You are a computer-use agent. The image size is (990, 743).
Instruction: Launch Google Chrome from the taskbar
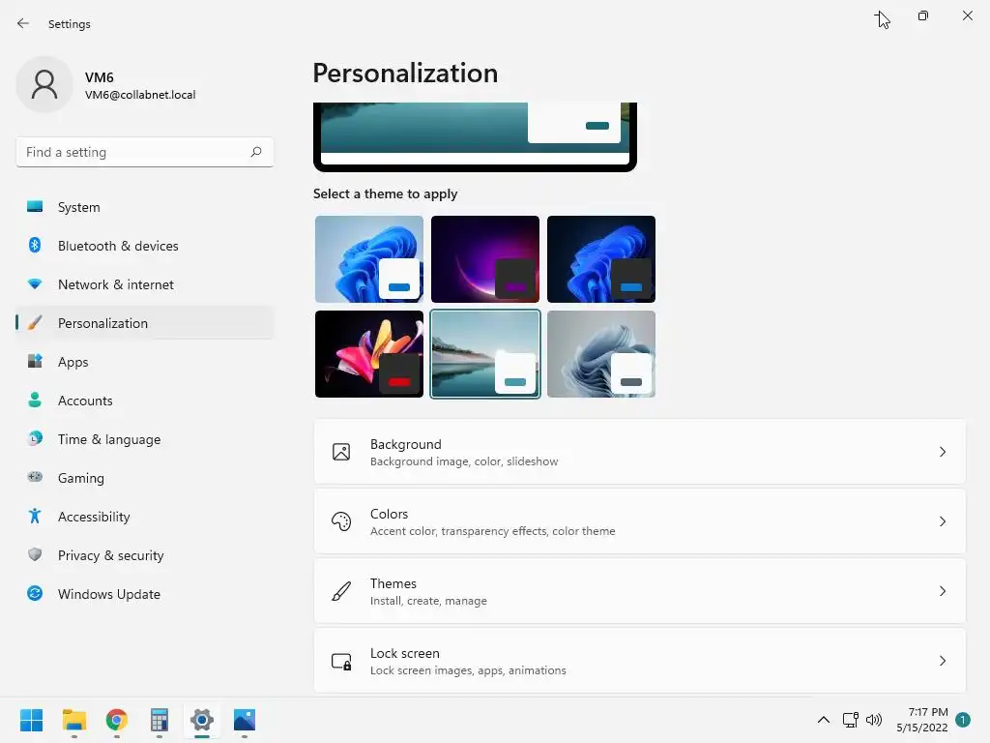(x=117, y=720)
